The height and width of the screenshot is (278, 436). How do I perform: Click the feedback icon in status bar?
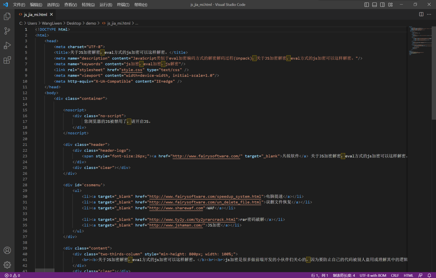tap(420, 275)
